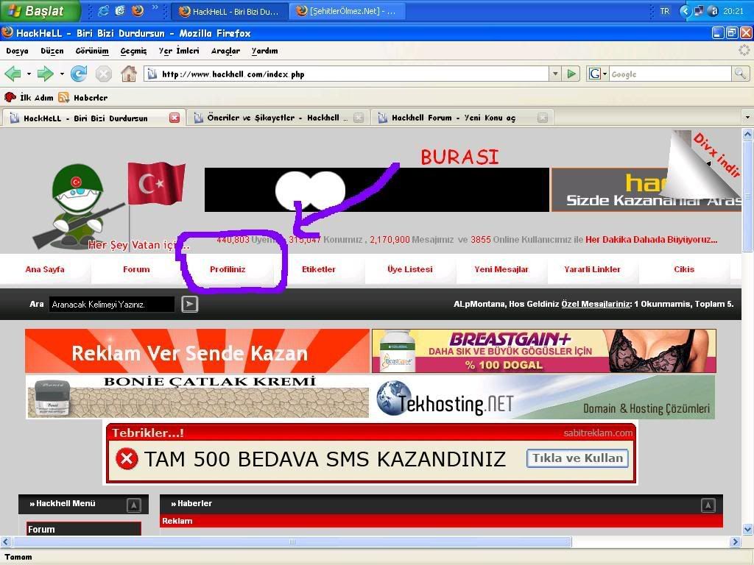
Task: Click the Google search box
Action: click(x=670, y=74)
